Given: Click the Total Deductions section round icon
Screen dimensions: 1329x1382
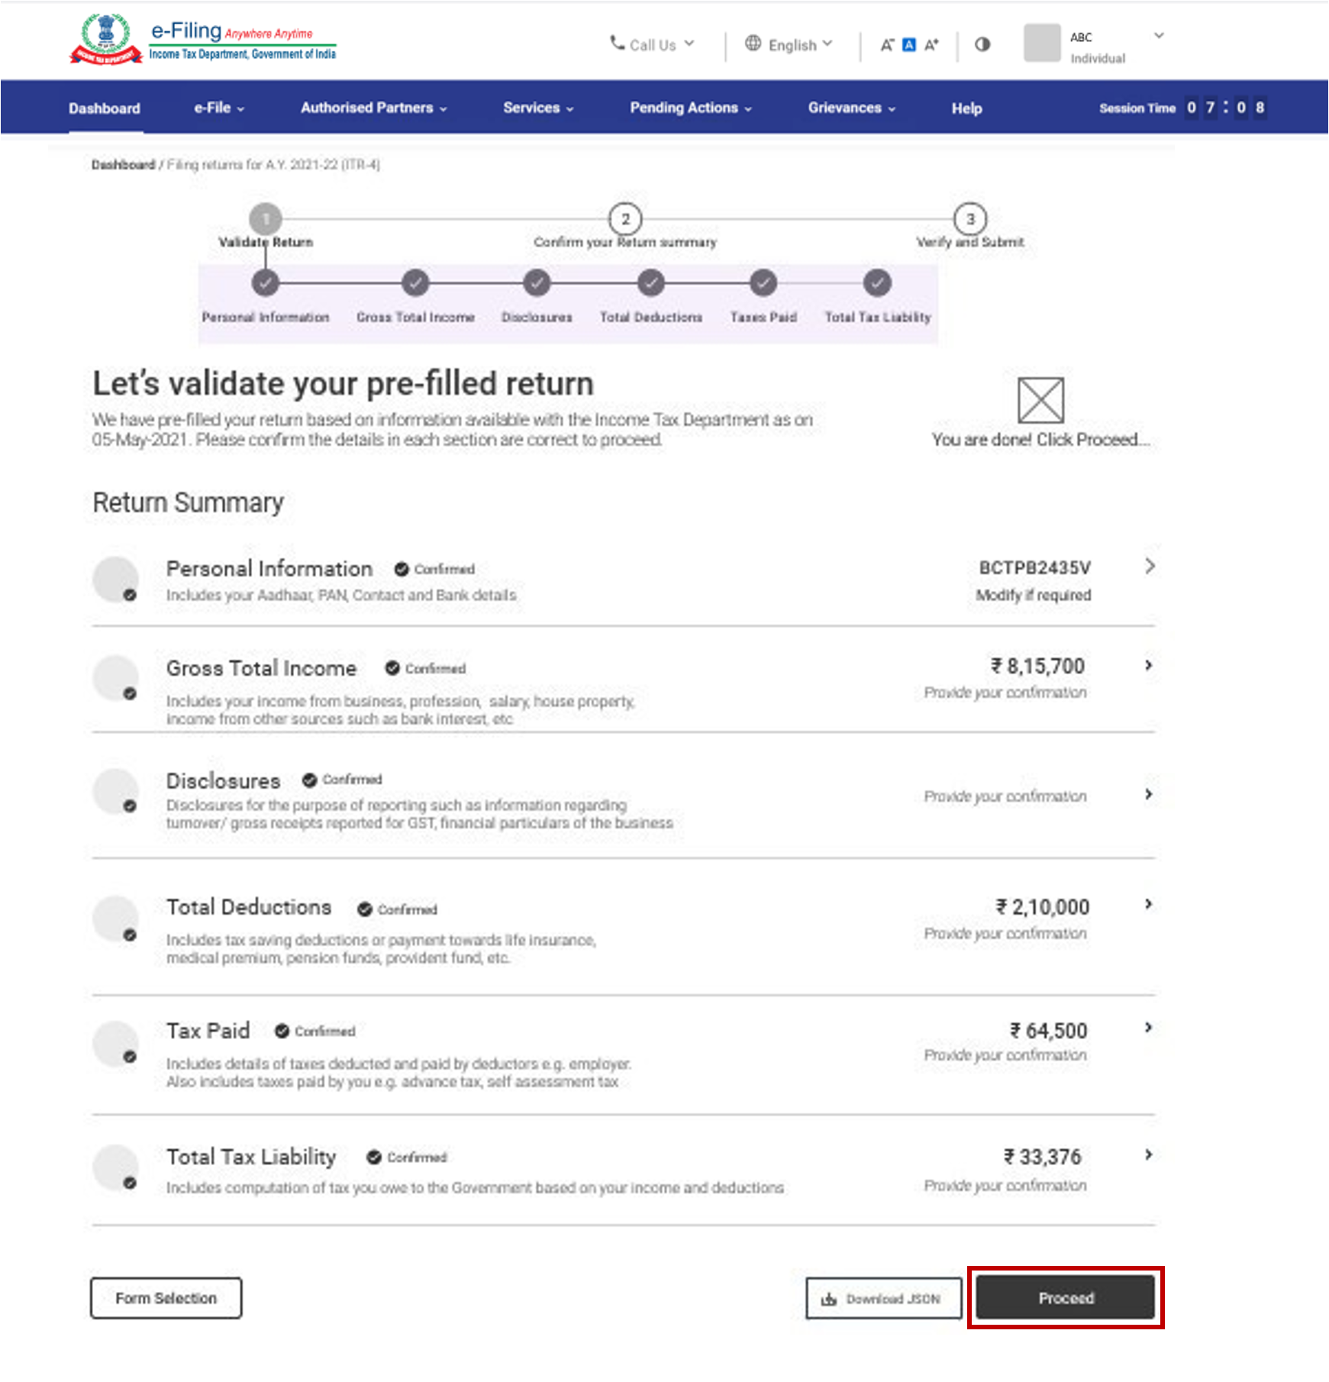Looking at the screenshot, I should [x=115, y=919].
